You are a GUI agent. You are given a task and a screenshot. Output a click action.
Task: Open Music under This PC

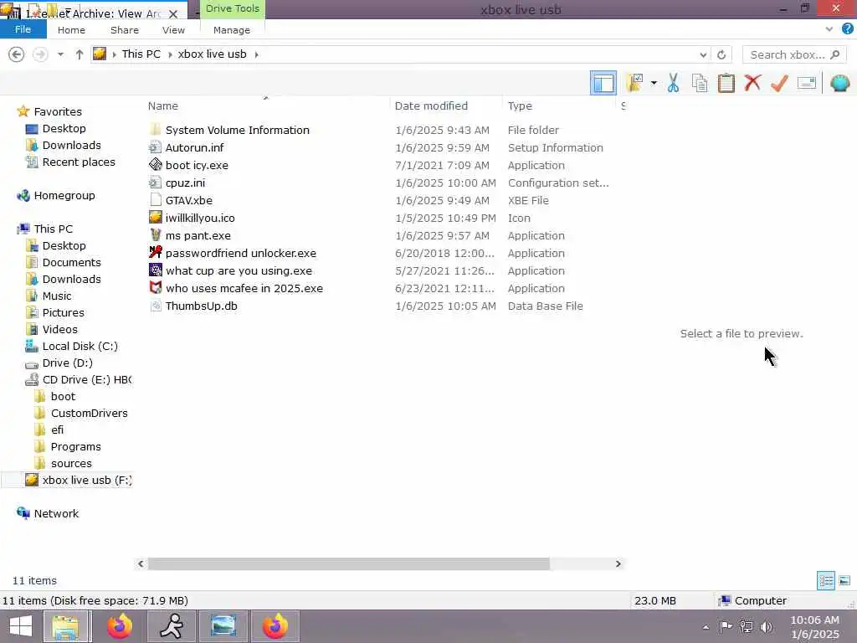pyautogui.click(x=57, y=296)
